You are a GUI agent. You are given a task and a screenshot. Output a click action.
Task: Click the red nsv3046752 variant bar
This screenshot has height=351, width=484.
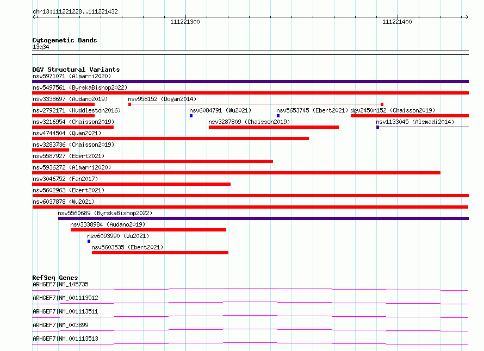click(x=131, y=184)
